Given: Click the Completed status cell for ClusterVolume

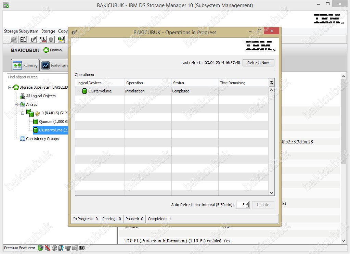Looking at the screenshot, I should point(195,91).
